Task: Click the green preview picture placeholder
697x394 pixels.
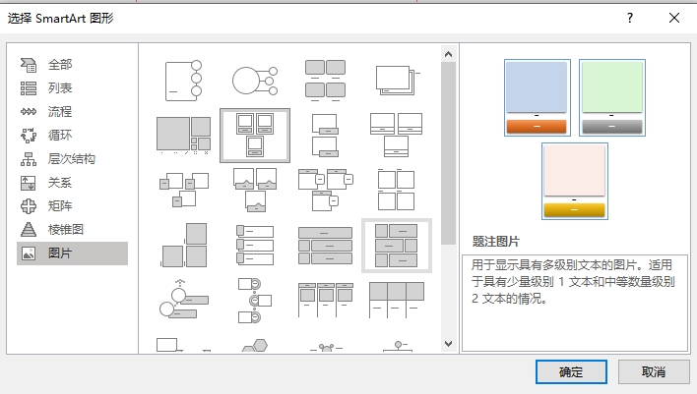Action: (x=612, y=86)
